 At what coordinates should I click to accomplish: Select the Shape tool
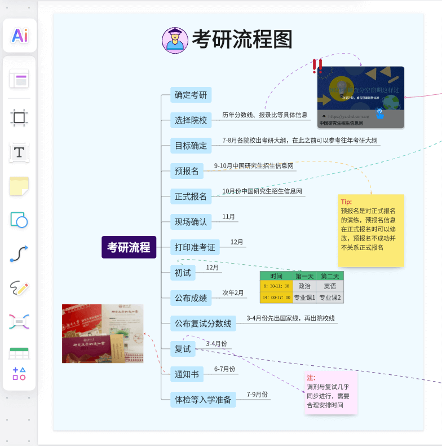coord(19,220)
